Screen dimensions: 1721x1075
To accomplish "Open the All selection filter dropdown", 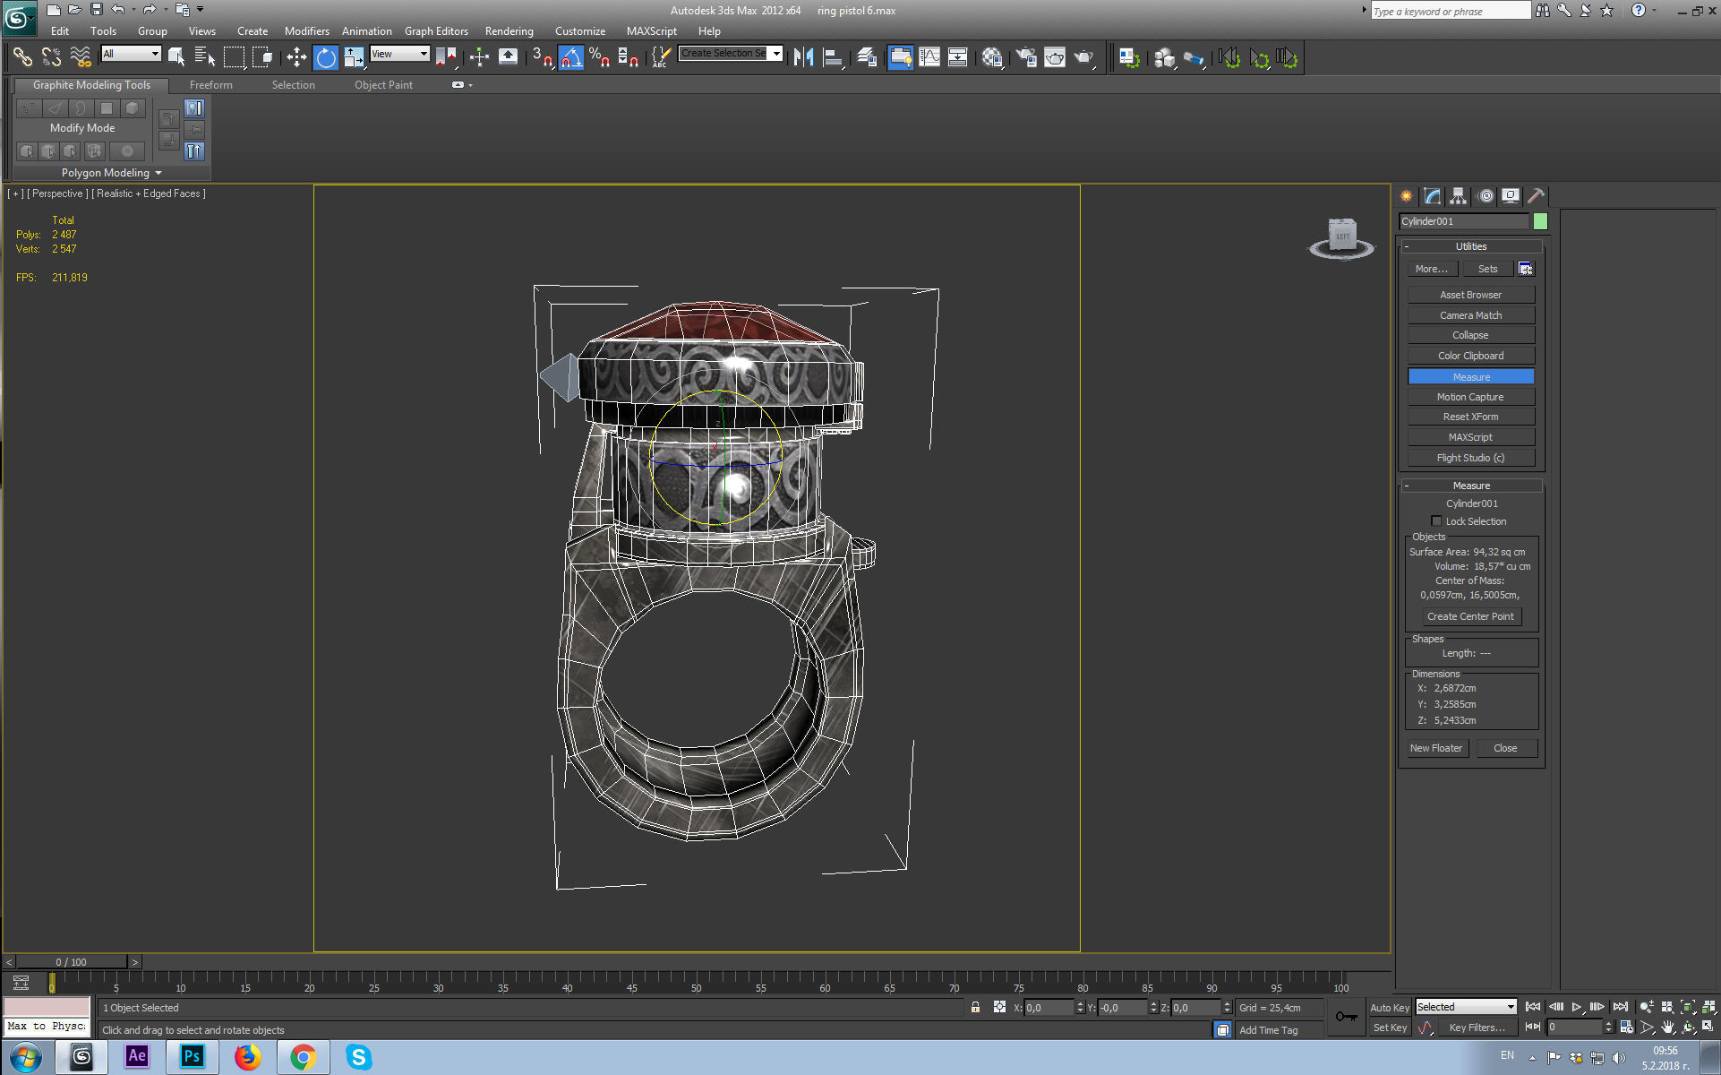I will tap(131, 54).
